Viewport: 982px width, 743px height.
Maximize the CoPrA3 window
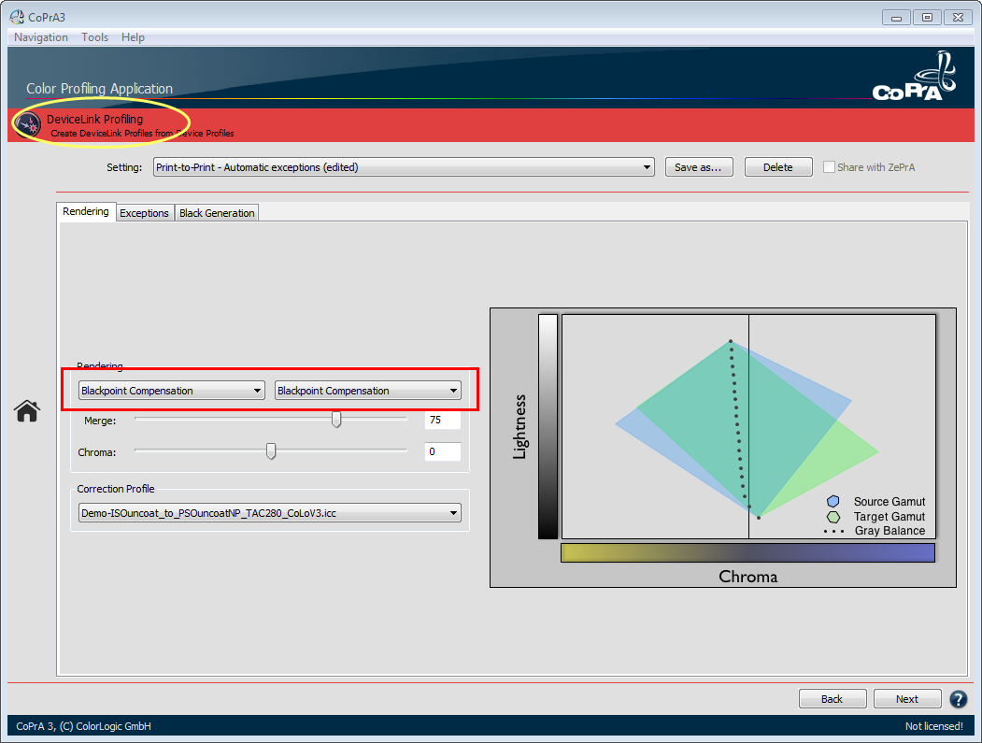[928, 18]
